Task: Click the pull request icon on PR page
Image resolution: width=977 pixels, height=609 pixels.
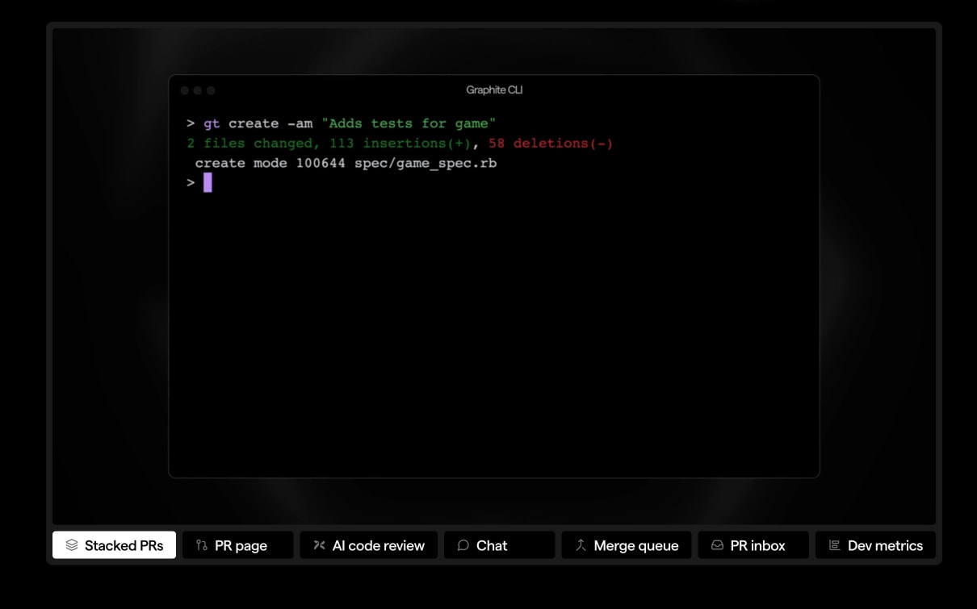Action: (202, 545)
